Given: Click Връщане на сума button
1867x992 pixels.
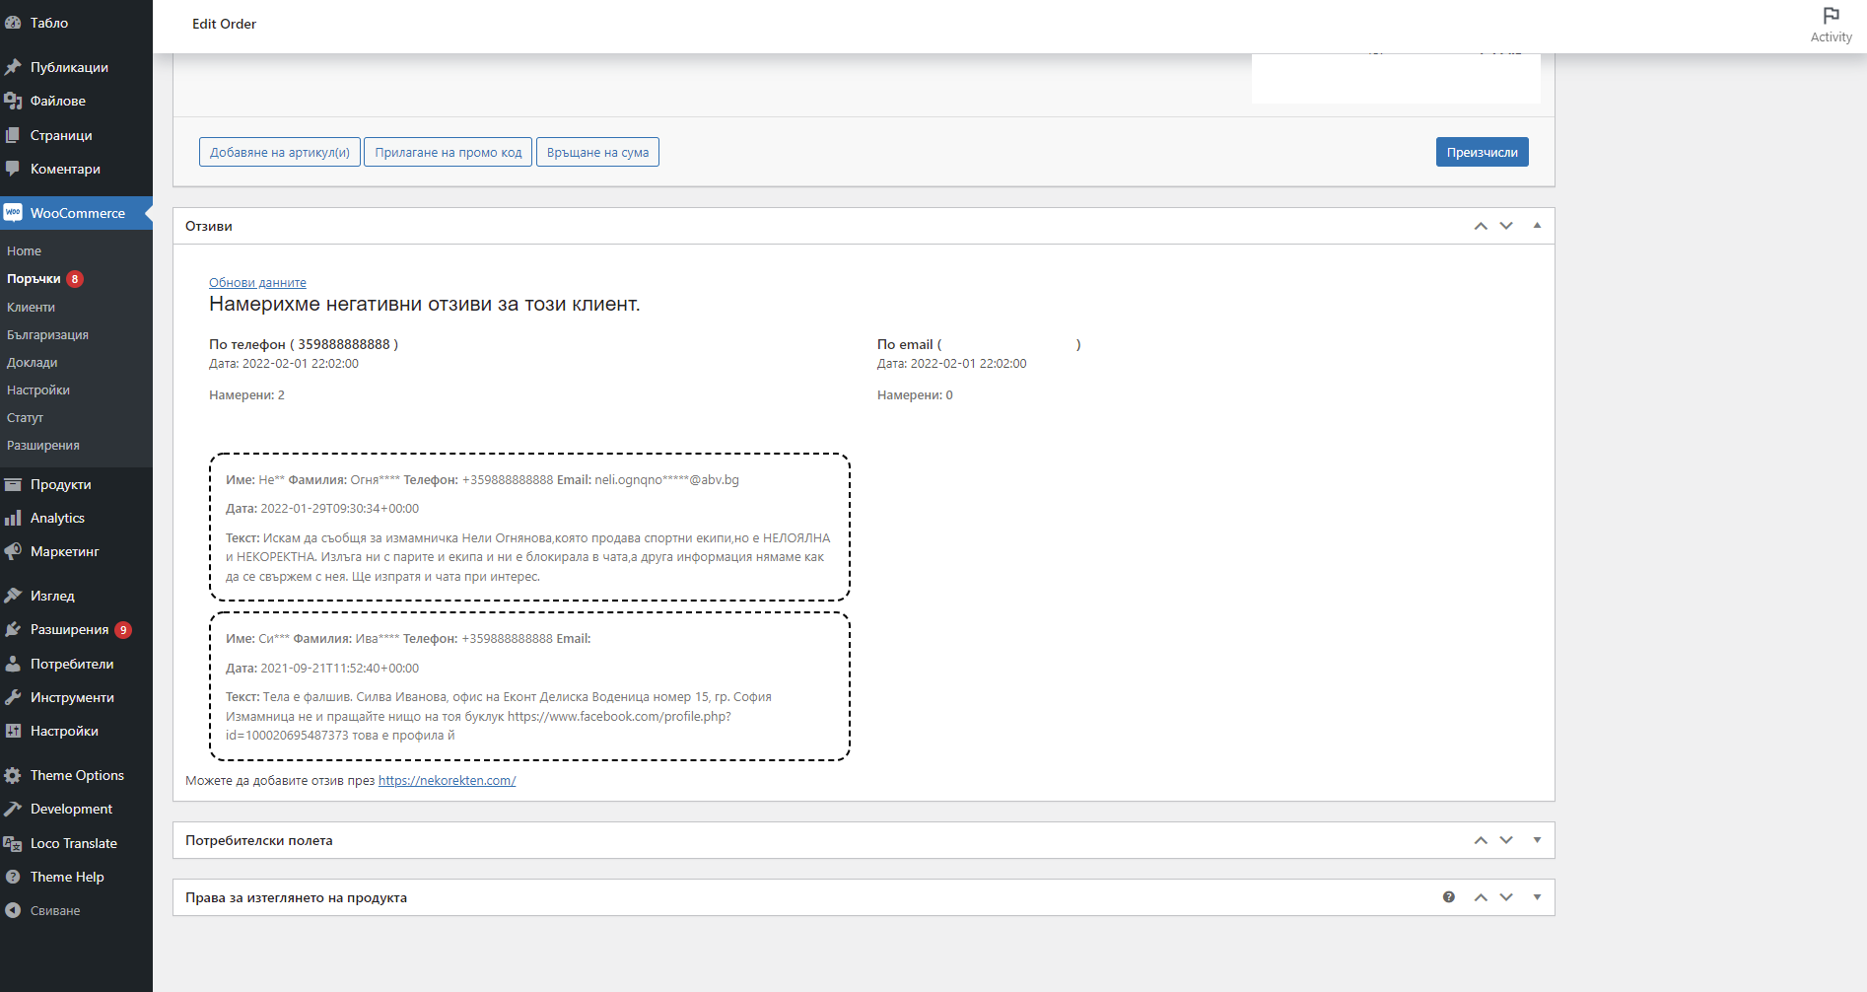Looking at the screenshot, I should click(x=597, y=152).
